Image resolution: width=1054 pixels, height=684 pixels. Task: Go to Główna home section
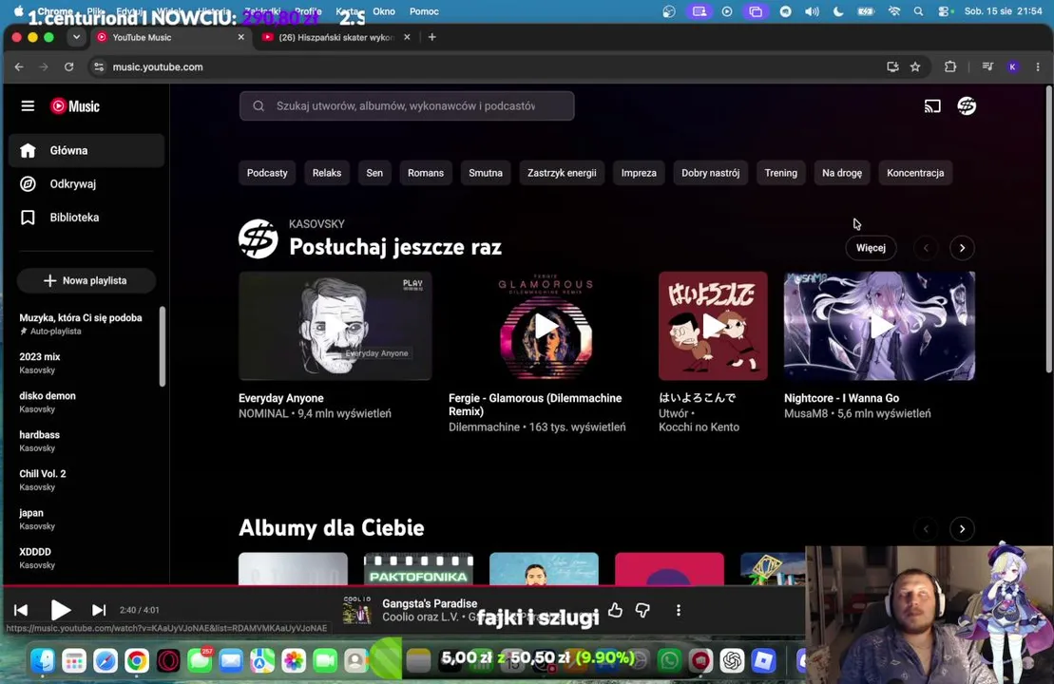point(86,150)
